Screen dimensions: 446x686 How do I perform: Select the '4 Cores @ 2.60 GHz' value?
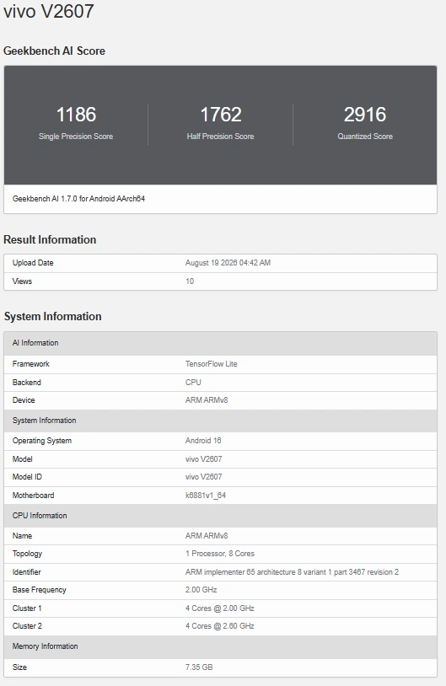(220, 626)
